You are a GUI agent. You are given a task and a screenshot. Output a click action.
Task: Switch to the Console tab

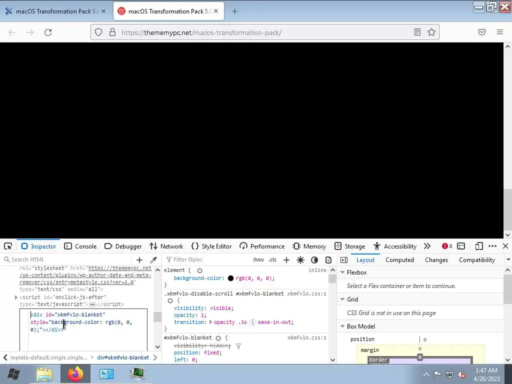click(80, 246)
